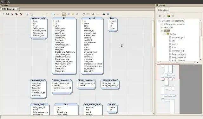
Task: Click the third red export icon
Action: click(21, 14)
